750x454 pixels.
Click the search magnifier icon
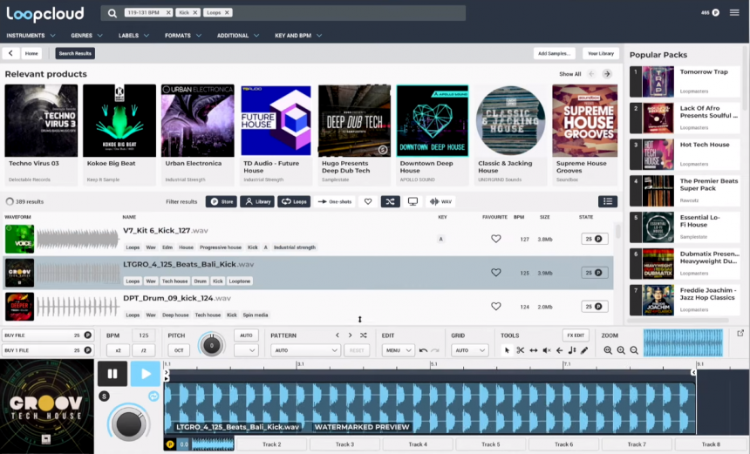112,13
